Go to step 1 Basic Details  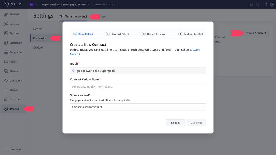coord(83,34)
